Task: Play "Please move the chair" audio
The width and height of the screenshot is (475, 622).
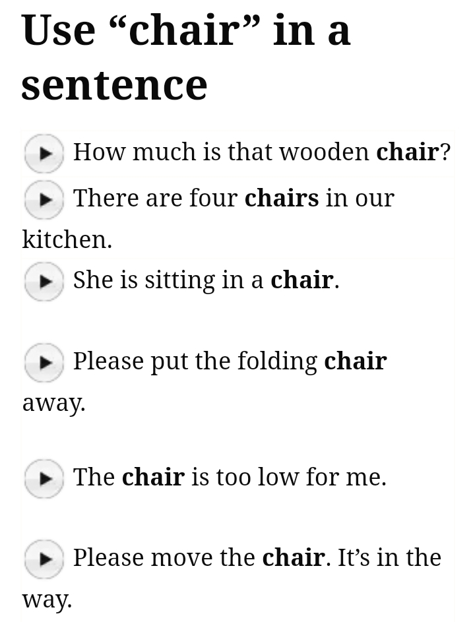Action: [44, 559]
